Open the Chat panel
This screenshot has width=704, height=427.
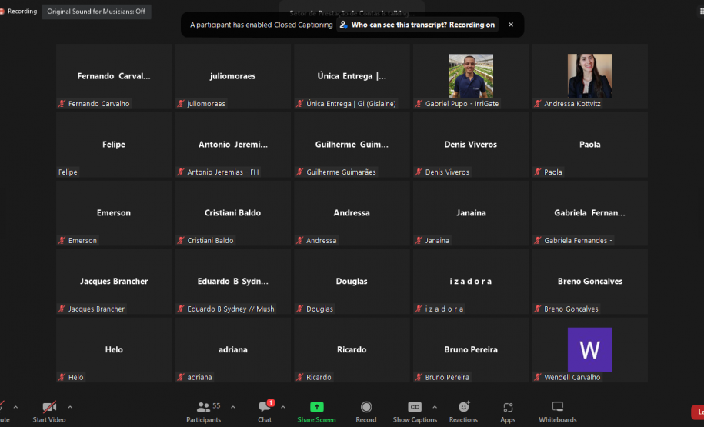(x=265, y=411)
